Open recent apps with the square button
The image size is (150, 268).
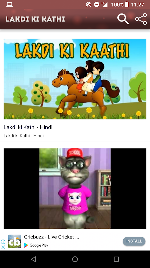116,259
